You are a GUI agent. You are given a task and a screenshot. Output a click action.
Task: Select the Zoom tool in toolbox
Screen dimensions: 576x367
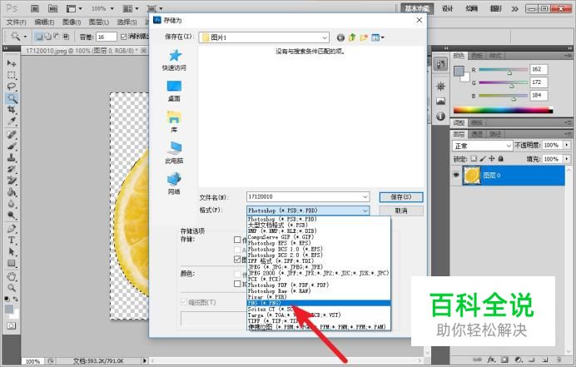tap(12, 288)
